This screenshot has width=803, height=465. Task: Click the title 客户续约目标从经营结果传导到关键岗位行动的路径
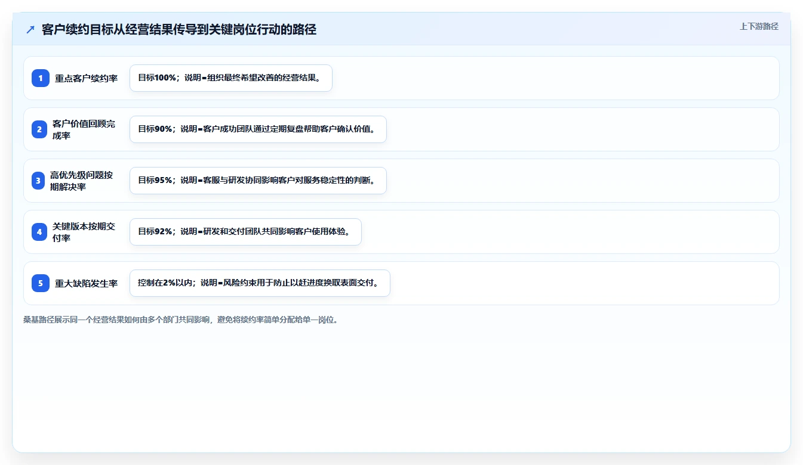coord(179,29)
